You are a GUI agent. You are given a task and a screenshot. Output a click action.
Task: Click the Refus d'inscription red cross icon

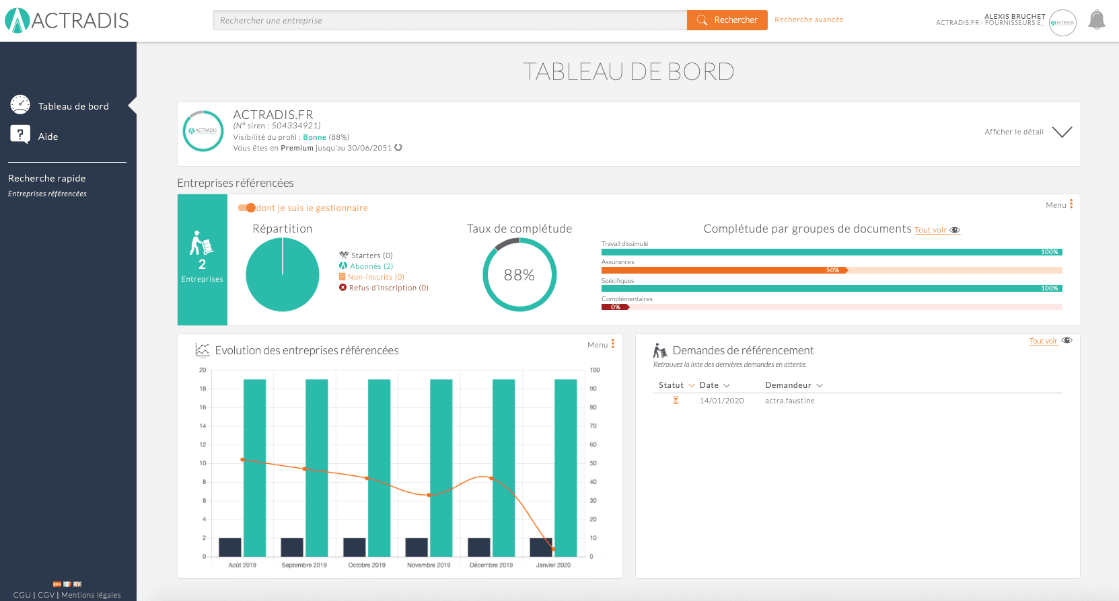pos(342,287)
